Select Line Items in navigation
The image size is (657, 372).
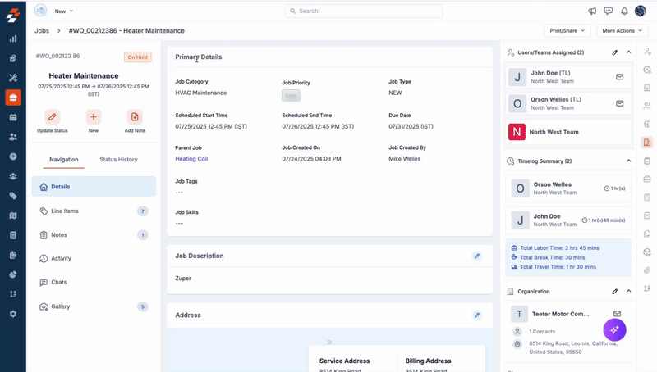pos(65,211)
